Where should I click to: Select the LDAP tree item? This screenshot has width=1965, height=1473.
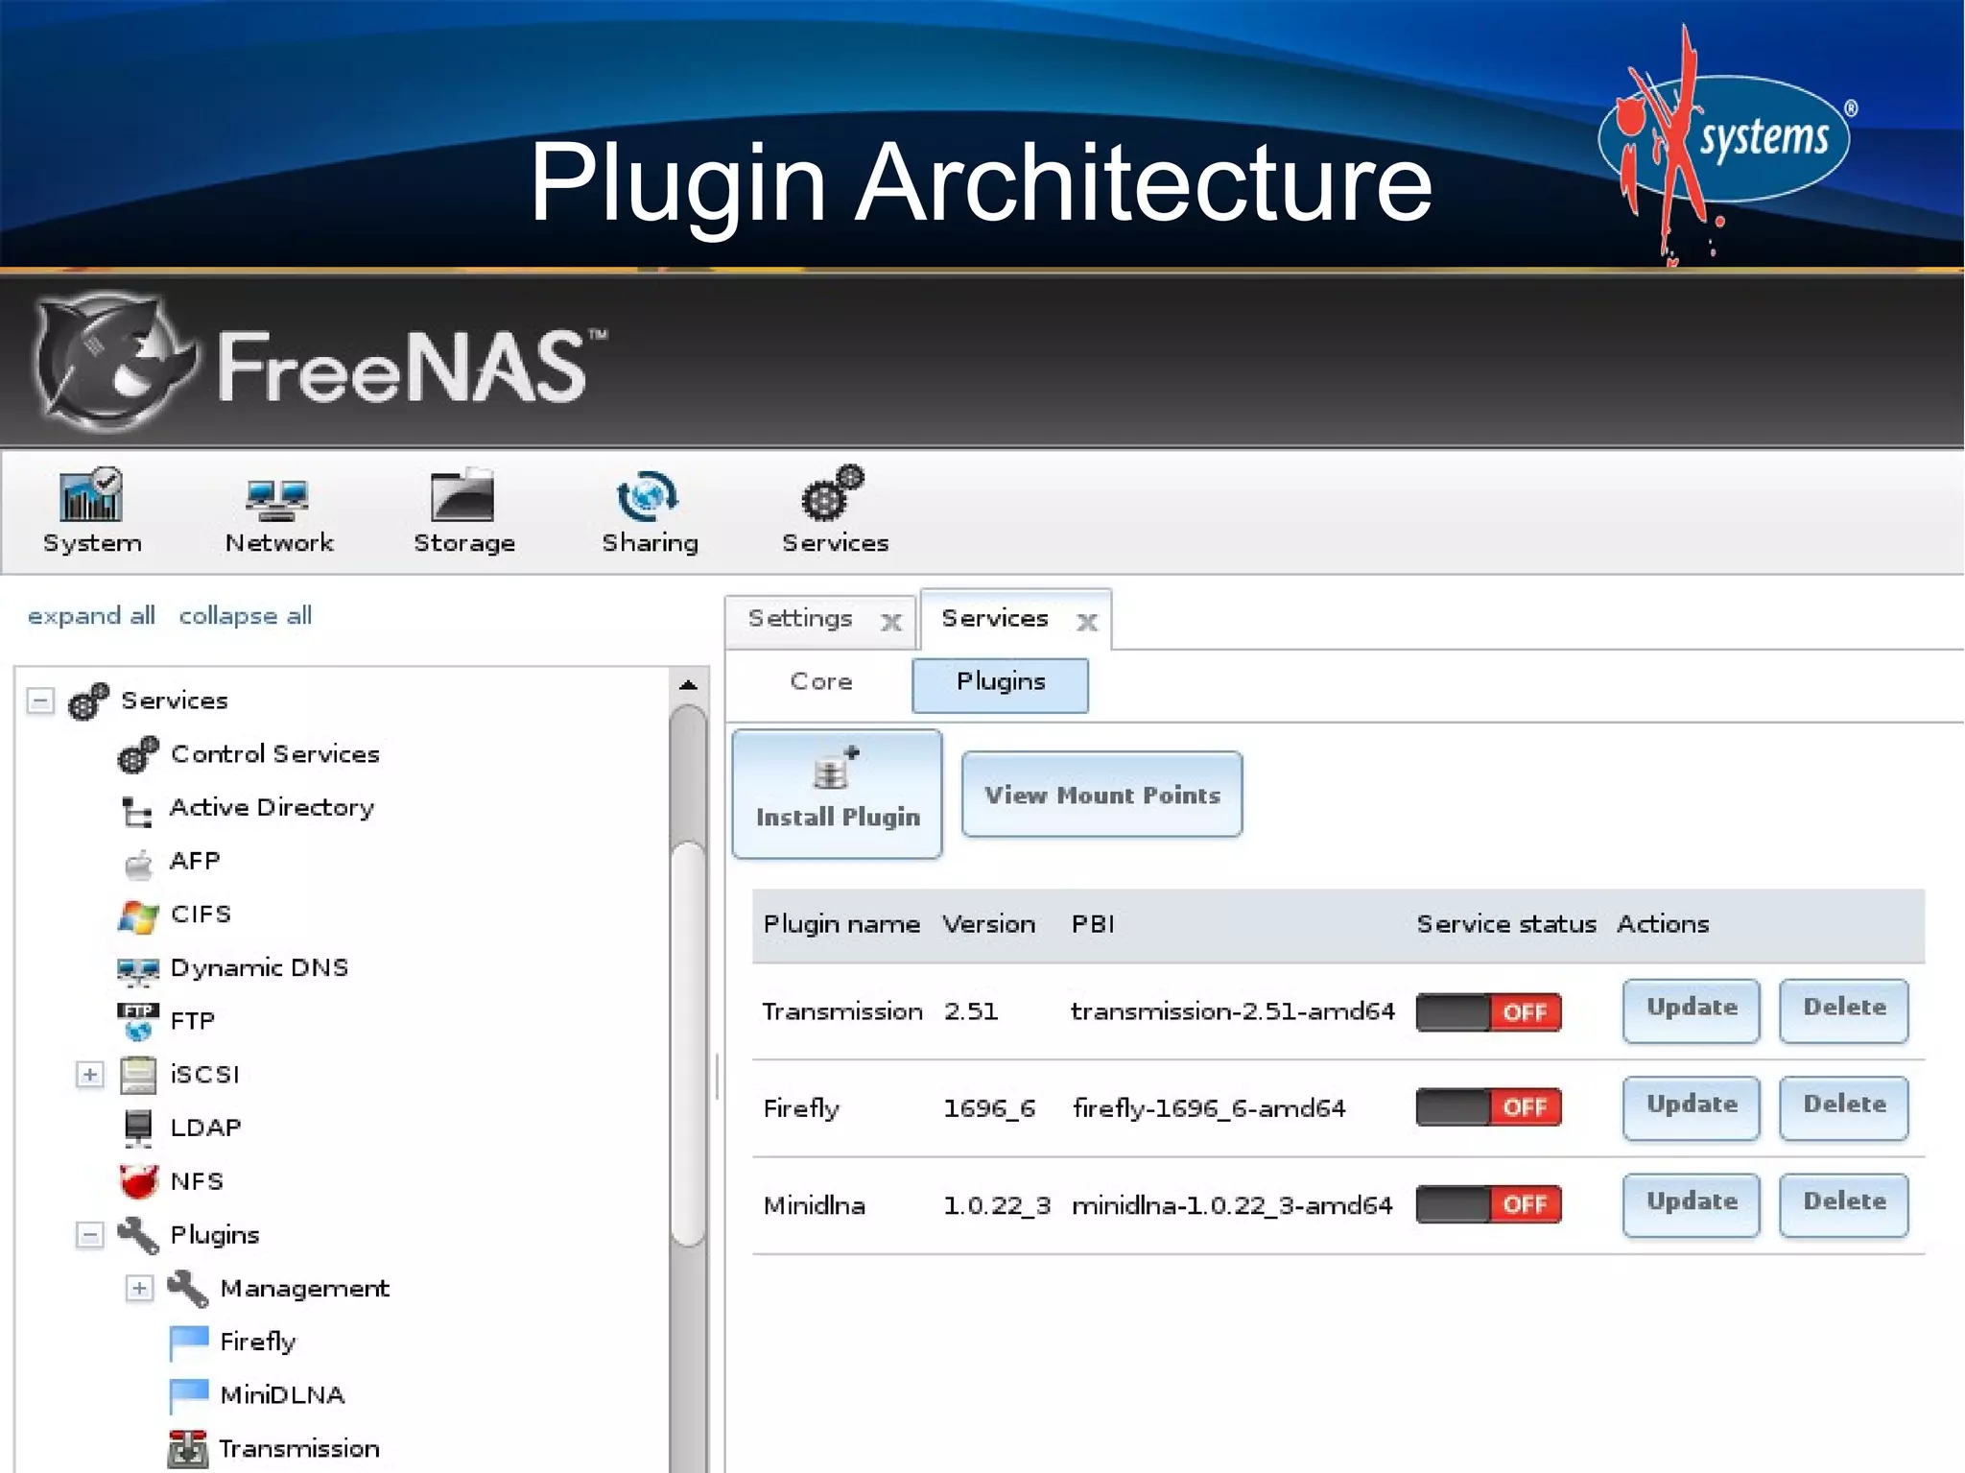[x=205, y=1129]
